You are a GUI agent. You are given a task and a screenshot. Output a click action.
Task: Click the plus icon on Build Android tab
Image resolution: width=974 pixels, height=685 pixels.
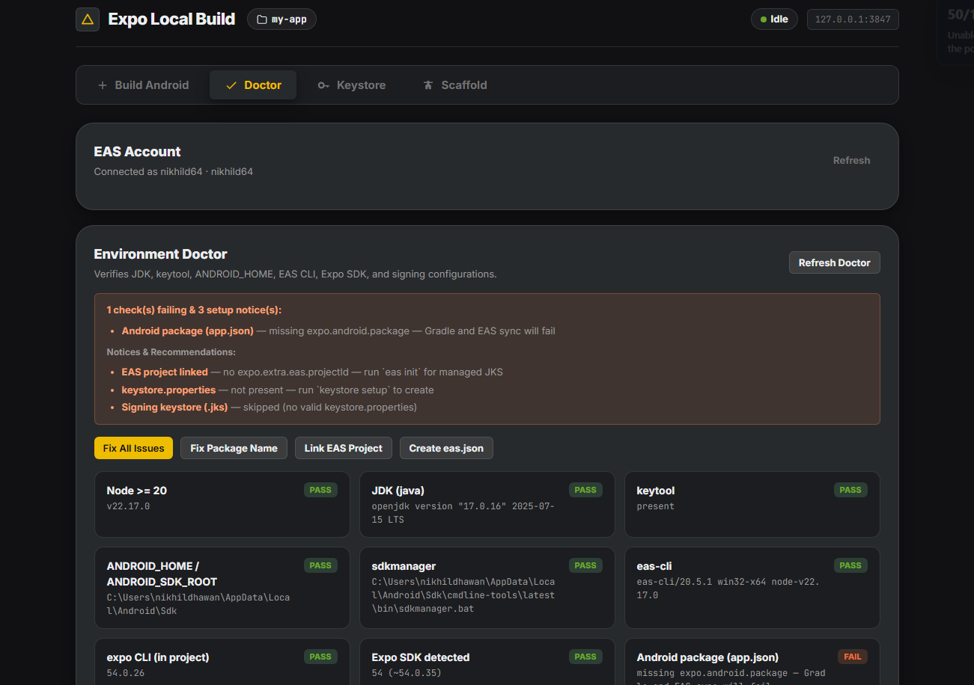(103, 85)
